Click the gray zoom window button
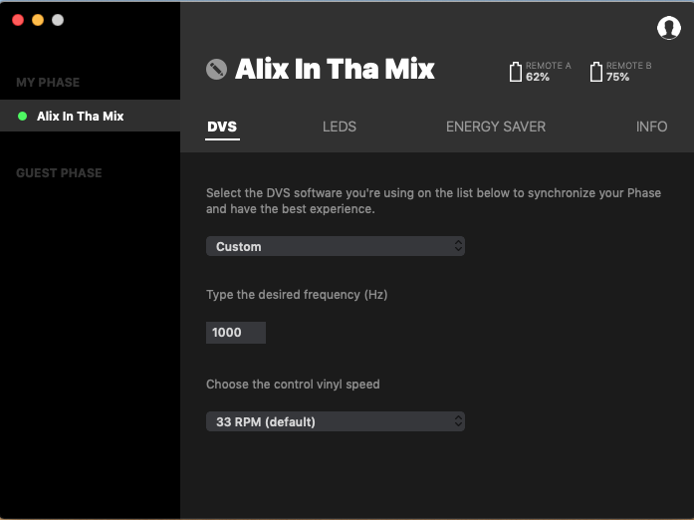Screen dimensions: 694x520 [58, 20]
